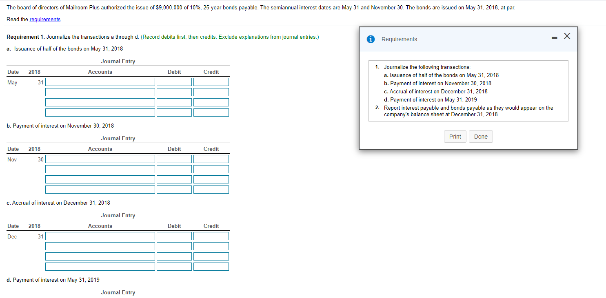This screenshot has width=606, height=298.
Task: Select the second Debit field of the May 31 entry
Action: (174, 92)
